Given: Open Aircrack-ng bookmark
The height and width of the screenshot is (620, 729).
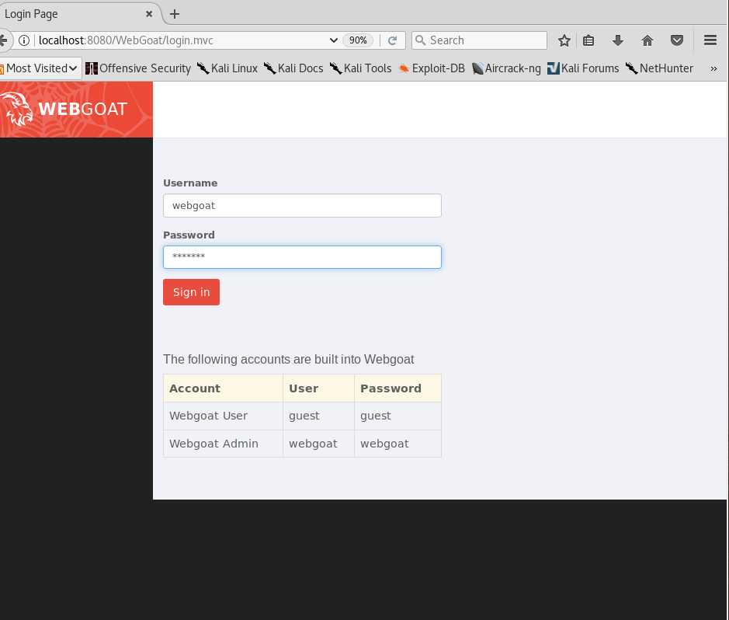Looking at the screenshot, I should 506,68.
